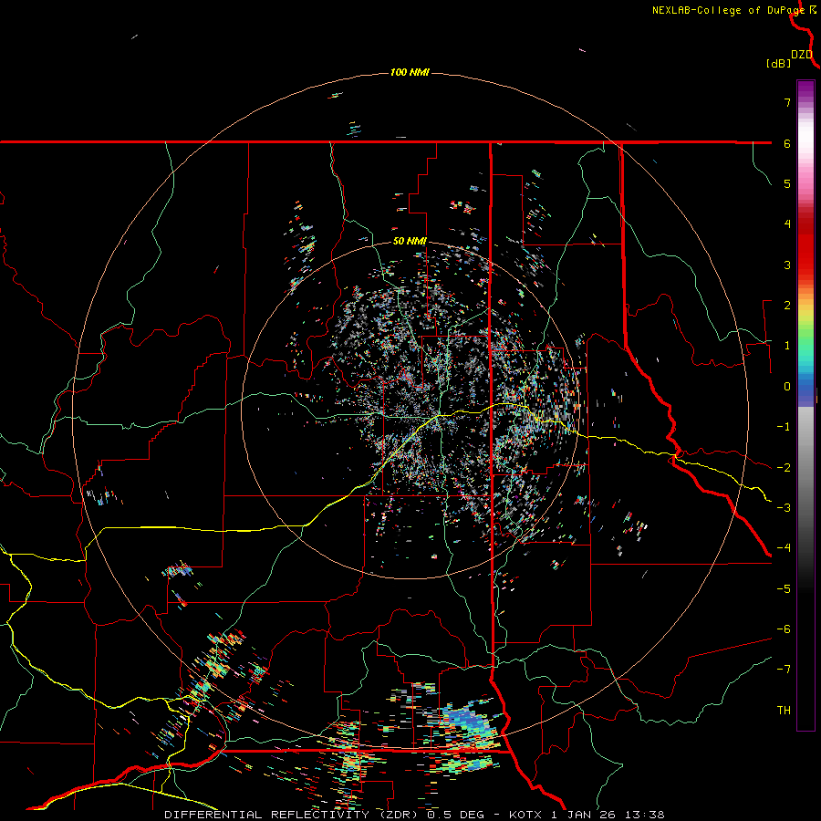The height and width of the screenshot is (821, 821).
Task: Click the 100 NMI range ring label
Action: [x=410, y=72]
